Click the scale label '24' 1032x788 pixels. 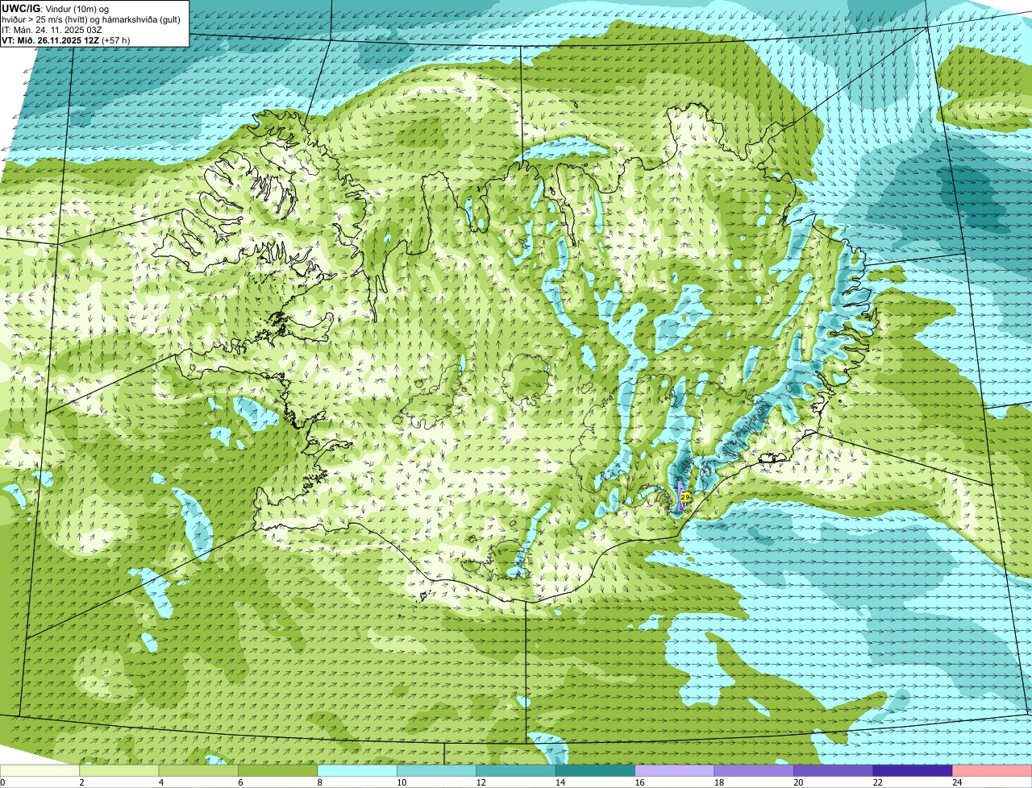(957, 782)
